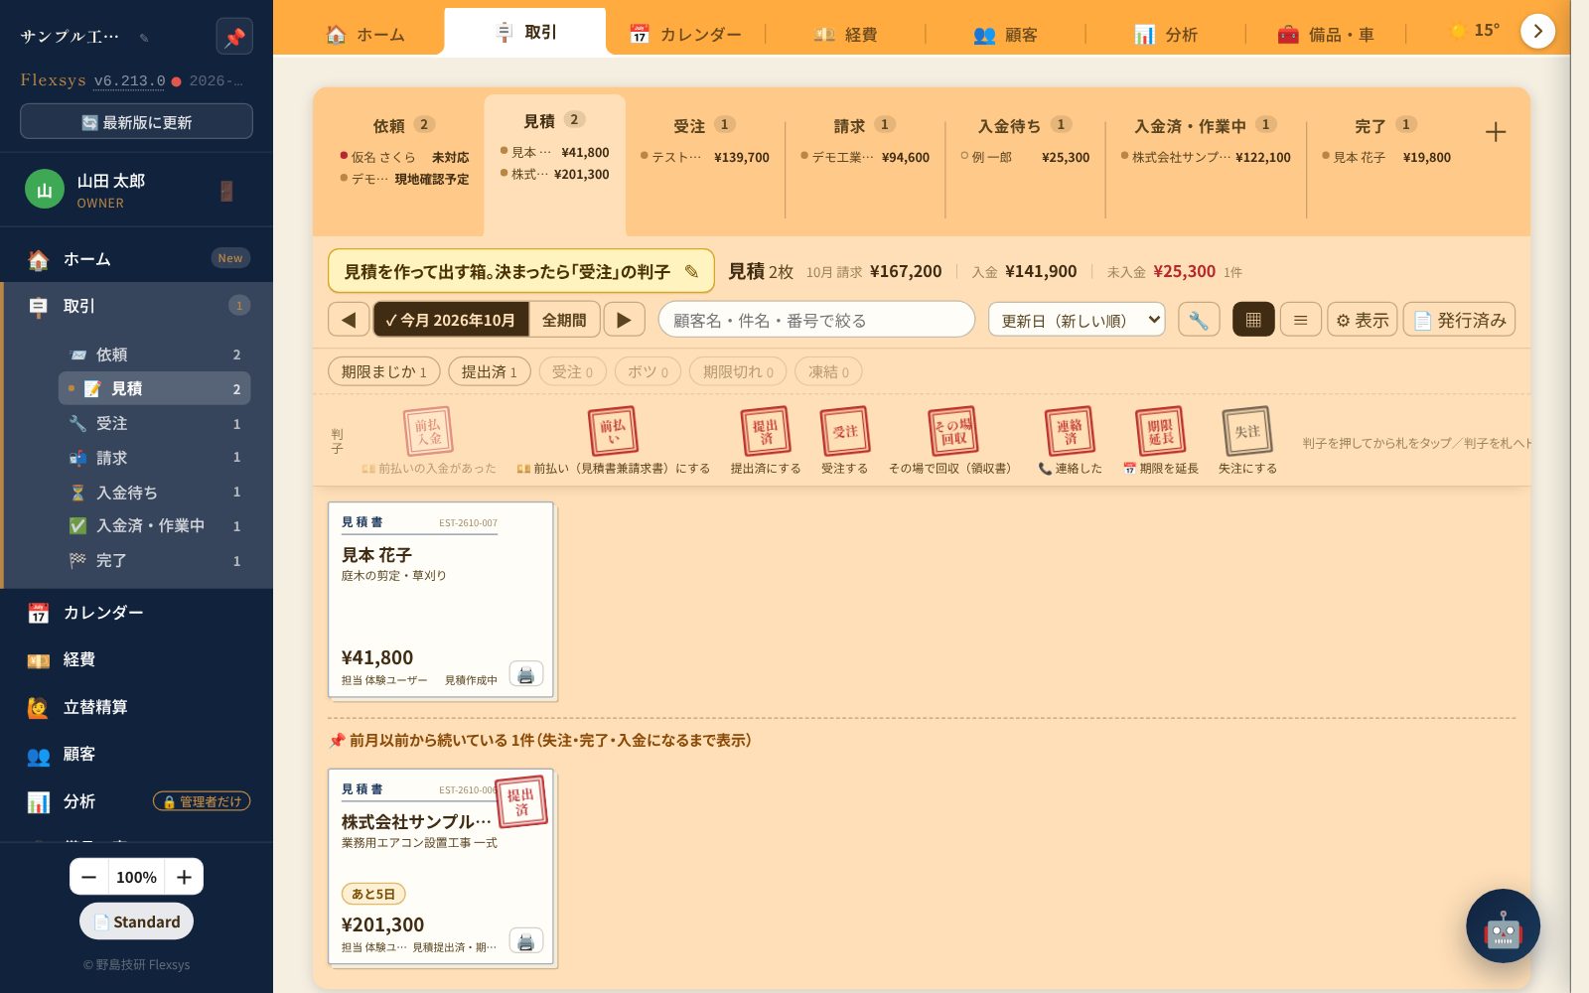Screen dimensions: 1589x993
Task: Select the 期限を延長 stamp
Action: [x=1160, y=440]
